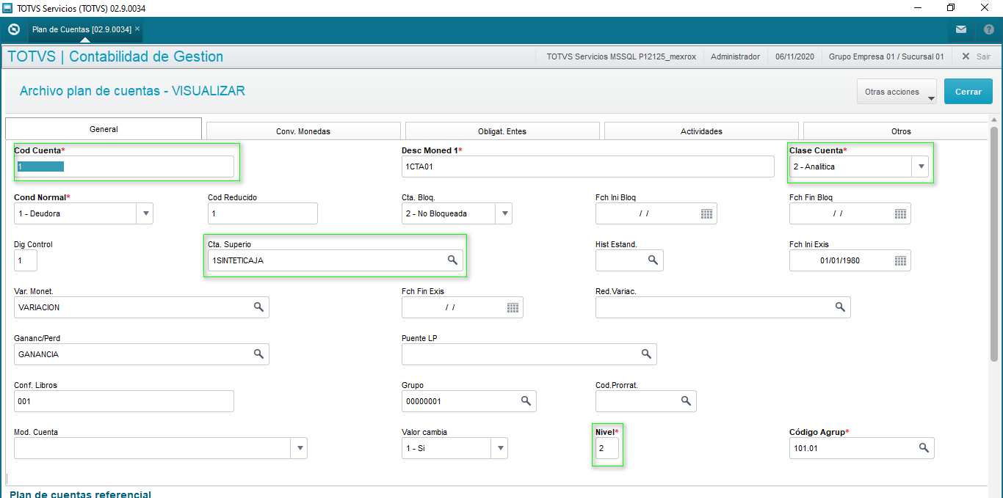1003x498 pixels.
Task: Click the Desc Moned 1 input field
Action: pyautogui.click(x=588, y=166)
